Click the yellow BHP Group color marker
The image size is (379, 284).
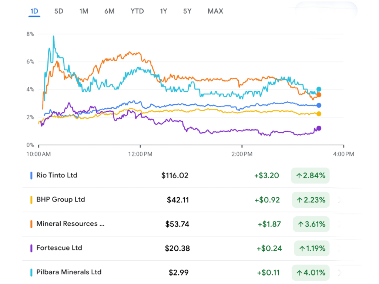[31, 200]
